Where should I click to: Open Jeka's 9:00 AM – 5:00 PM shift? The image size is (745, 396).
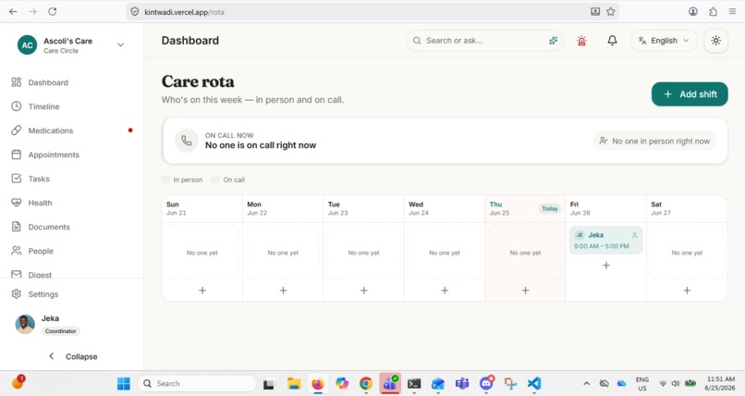(x=606, y=241)
